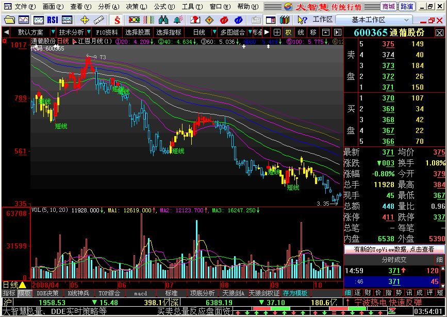This screenshot has width=447, height=317.
Task: Toggle the 权 adjust-price button
Action: [289, 32]
